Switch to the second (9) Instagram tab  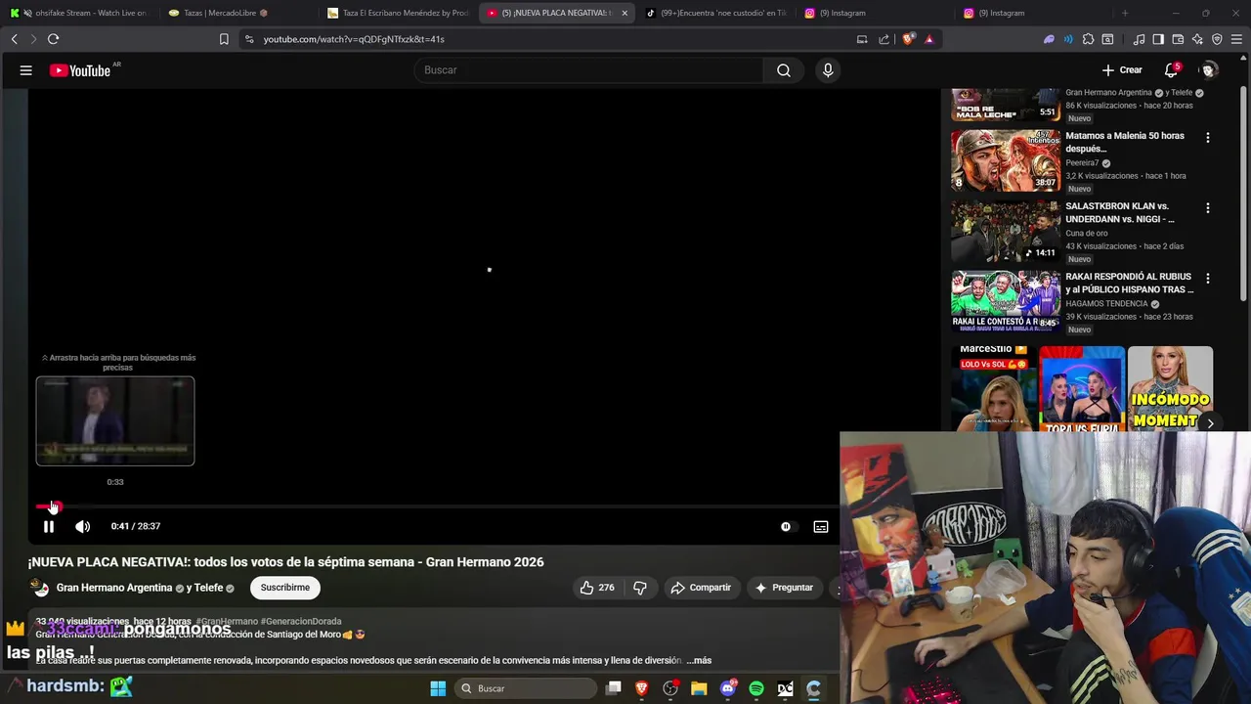[1032, 13]
